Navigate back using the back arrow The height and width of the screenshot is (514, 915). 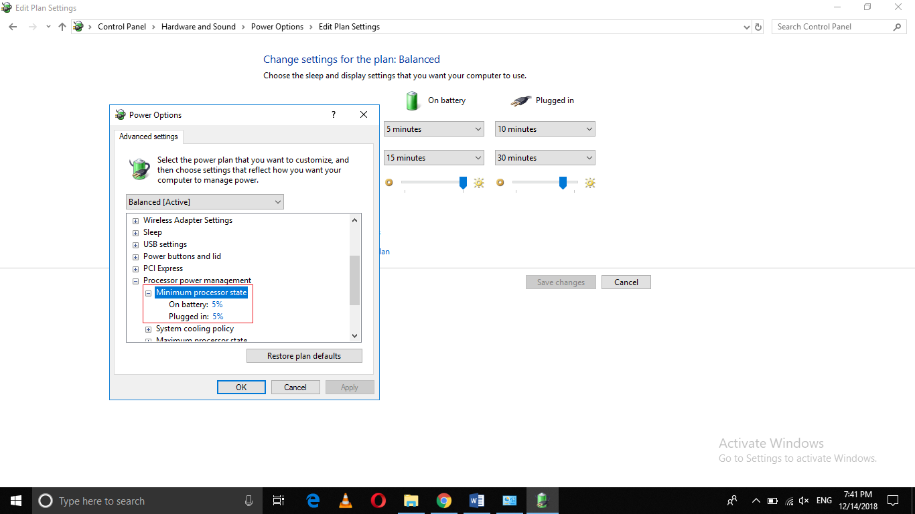click(x=12, y=27)
